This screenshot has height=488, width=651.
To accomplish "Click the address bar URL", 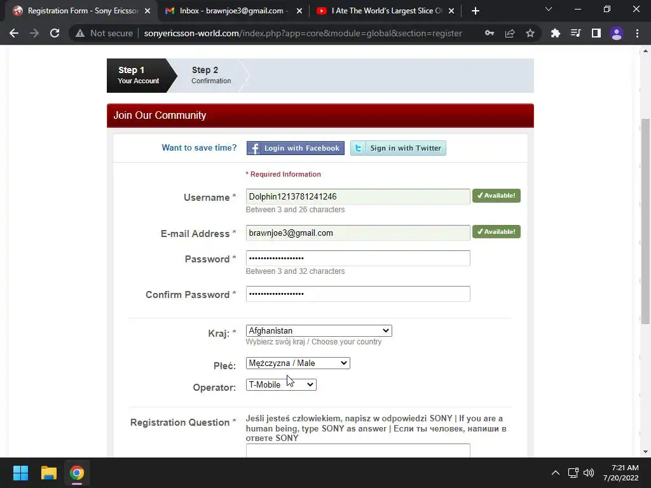I will pos(303,33).
